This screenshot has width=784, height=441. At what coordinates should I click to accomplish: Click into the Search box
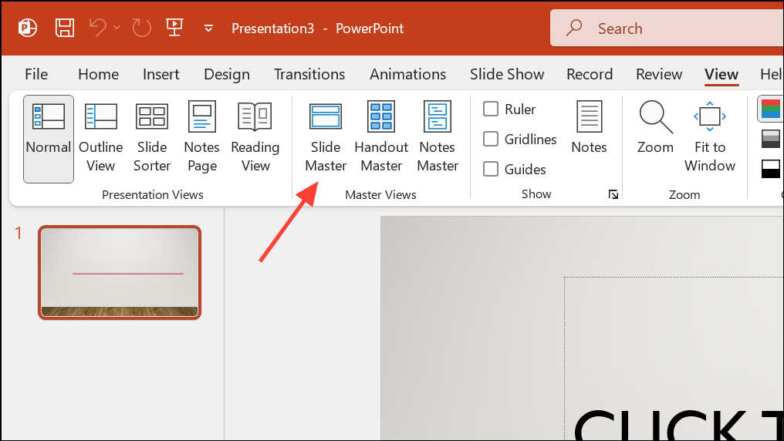pyautogui.click(x=667, y=29)
